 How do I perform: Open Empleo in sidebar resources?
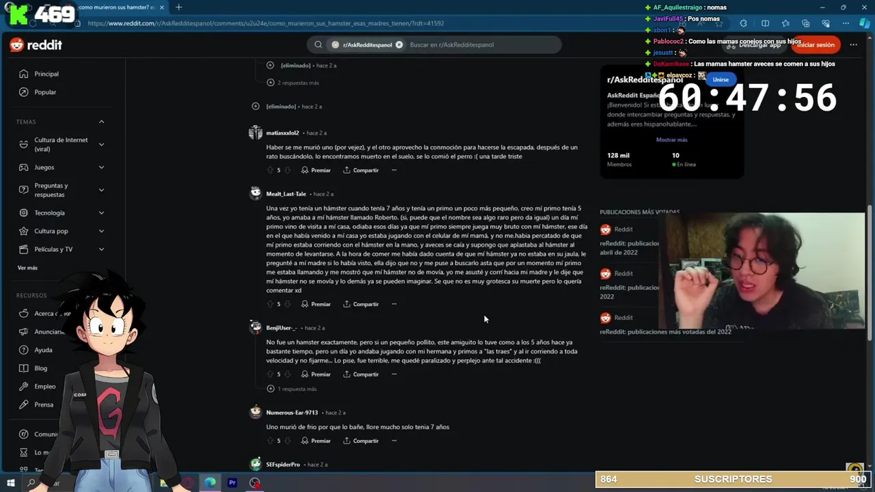point(44,387)
